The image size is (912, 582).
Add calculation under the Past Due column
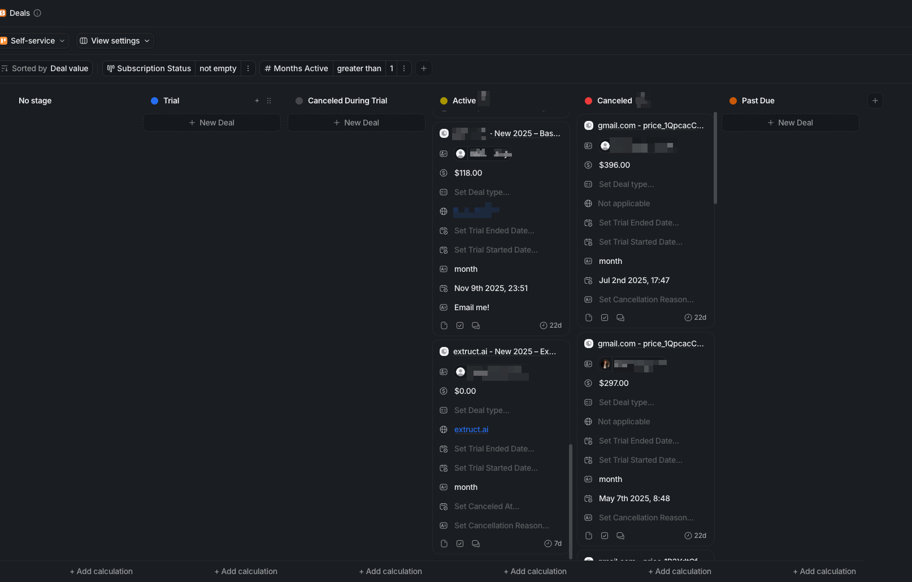(824, 571)
